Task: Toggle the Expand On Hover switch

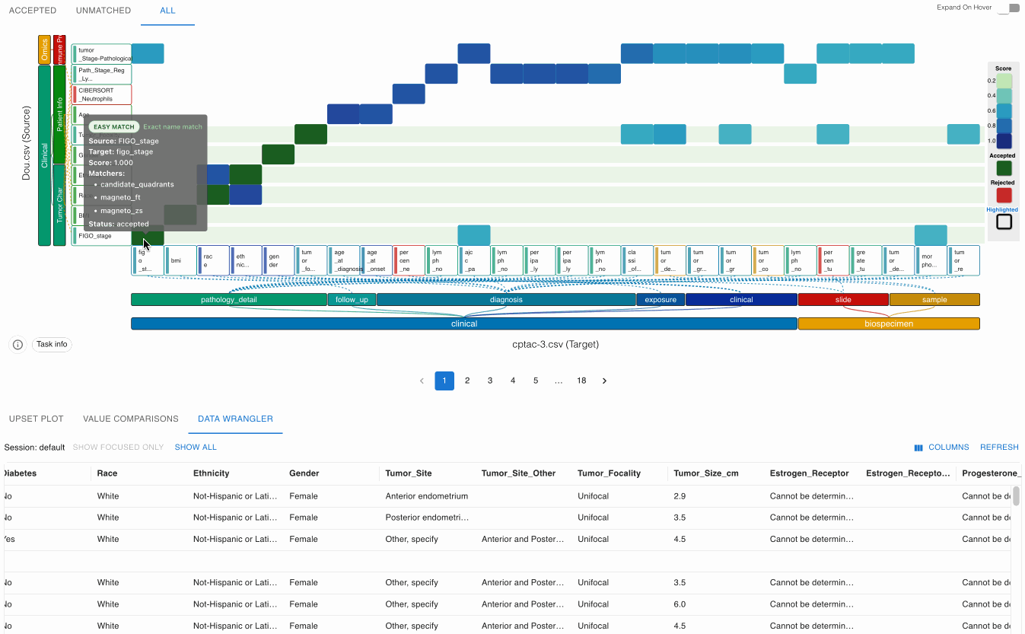Action: 1008,8
